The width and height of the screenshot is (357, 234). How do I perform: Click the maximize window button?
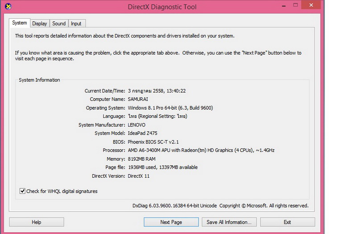(x=295, y=5)
